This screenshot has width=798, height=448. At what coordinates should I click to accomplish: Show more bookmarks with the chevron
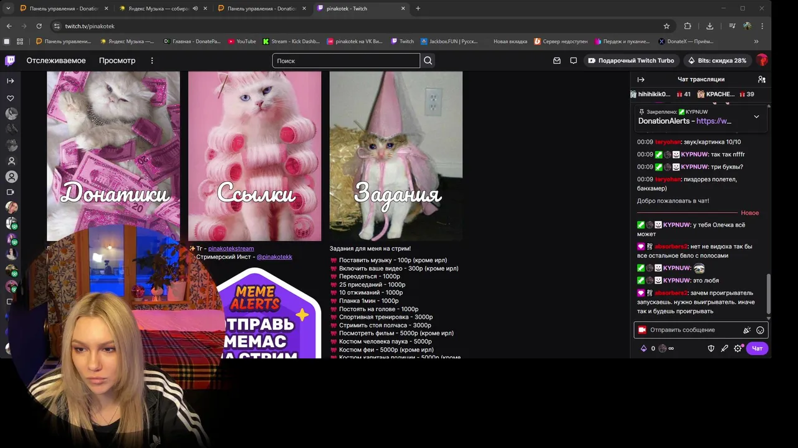756,42
